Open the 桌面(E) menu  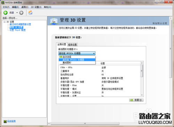(25, 7)
